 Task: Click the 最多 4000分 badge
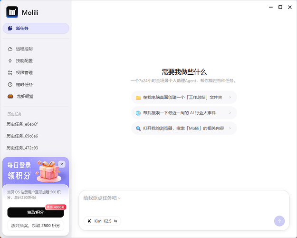coord(56,207)
